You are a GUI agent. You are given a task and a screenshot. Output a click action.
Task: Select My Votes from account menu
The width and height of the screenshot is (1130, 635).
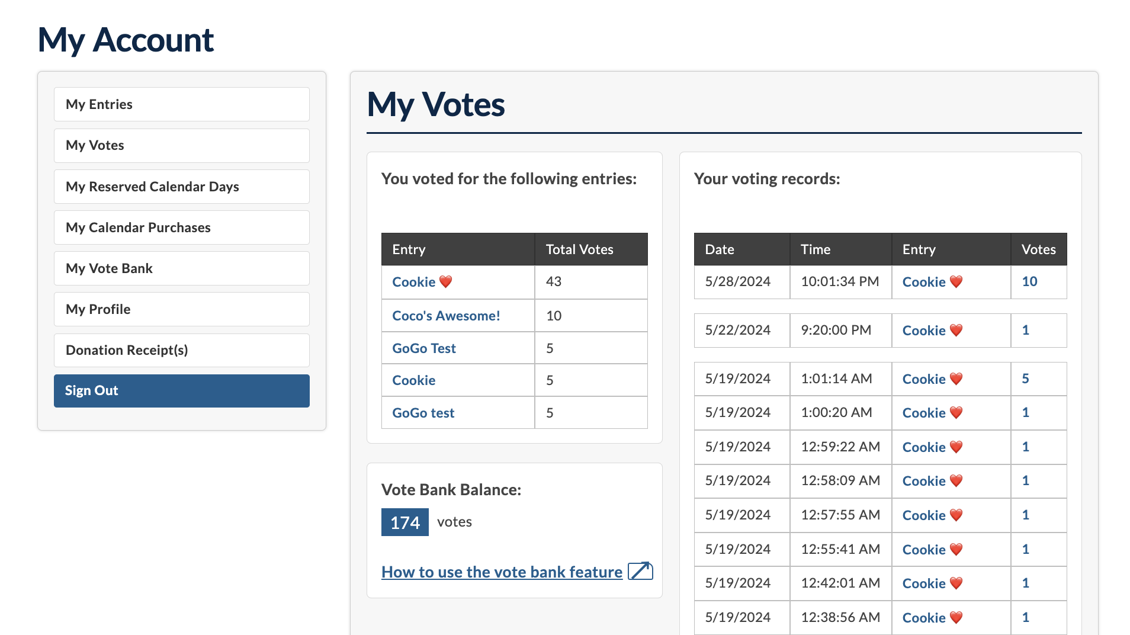pos(181,146)
